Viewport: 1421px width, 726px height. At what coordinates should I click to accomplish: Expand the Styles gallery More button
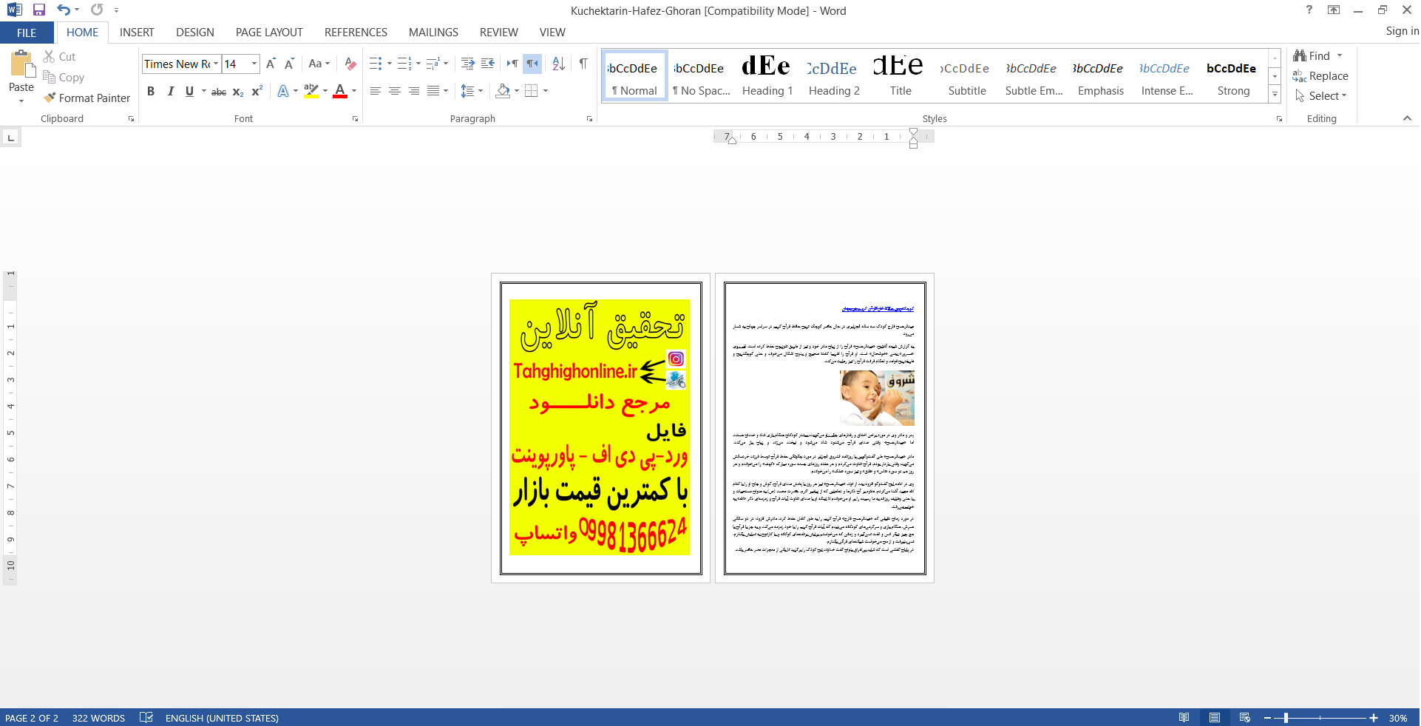click(1275, 95)
